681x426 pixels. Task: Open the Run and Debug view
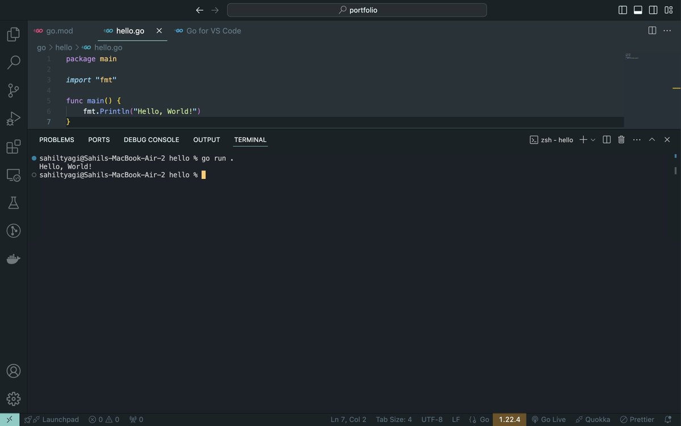coord(14,119)
